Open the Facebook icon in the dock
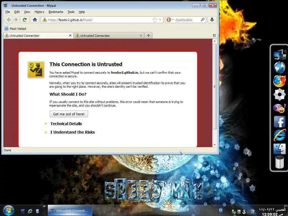288x216 pixels. (280, 121)
